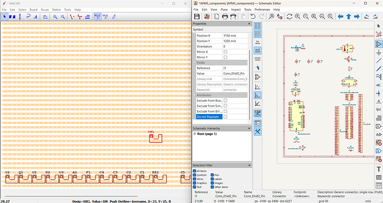Click the Save icon in Schematic Editor

(x=197, y=16)
